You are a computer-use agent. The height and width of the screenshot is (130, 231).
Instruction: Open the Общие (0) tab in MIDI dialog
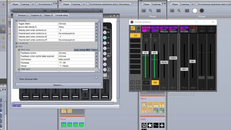tap(48, 15)
